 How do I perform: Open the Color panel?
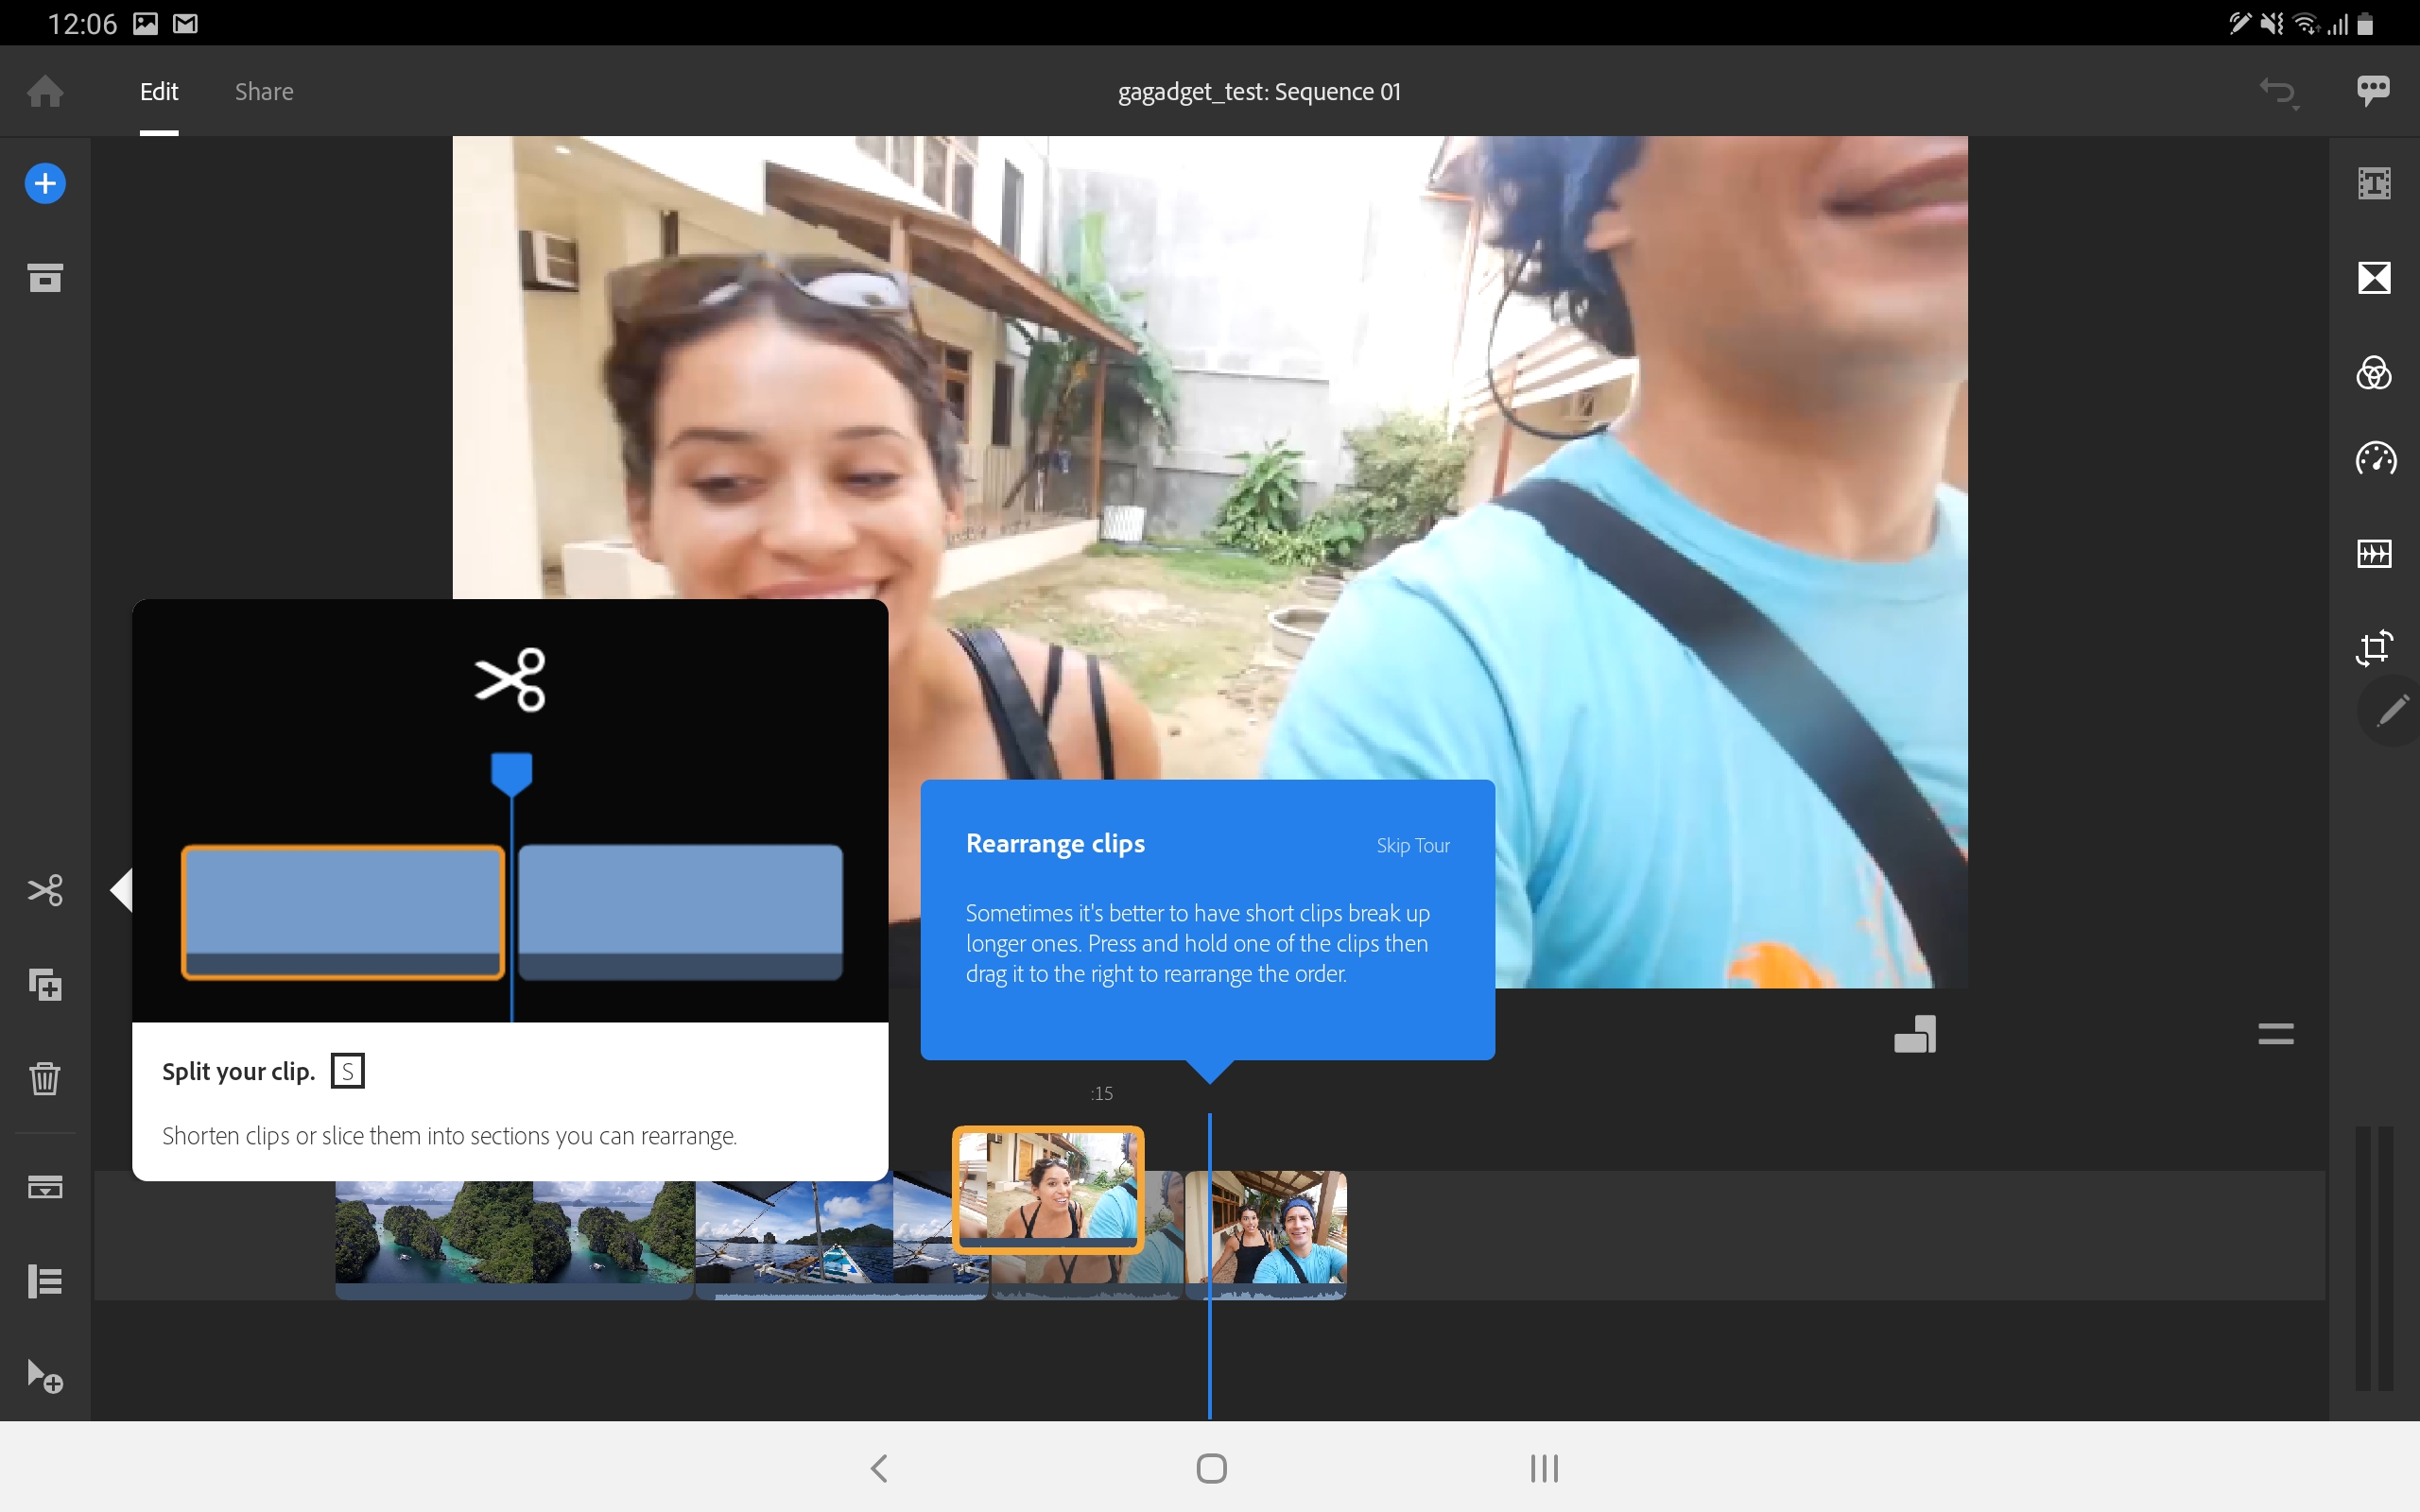point(2374,373)
